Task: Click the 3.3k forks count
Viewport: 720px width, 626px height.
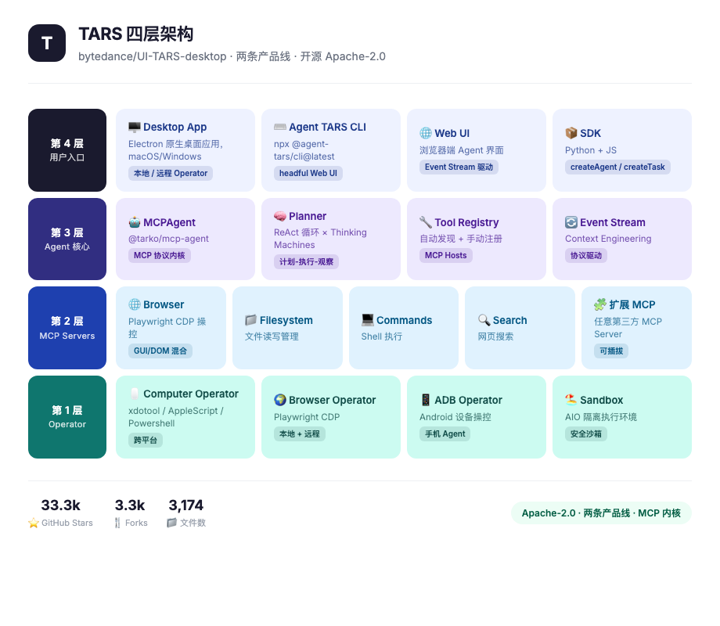Action: (x=130, y=505)
